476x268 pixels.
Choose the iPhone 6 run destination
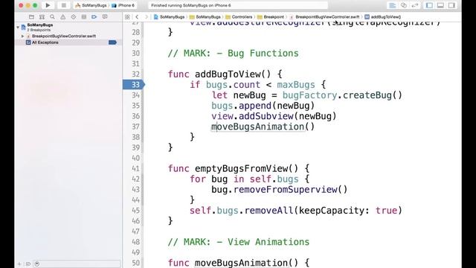123,5
